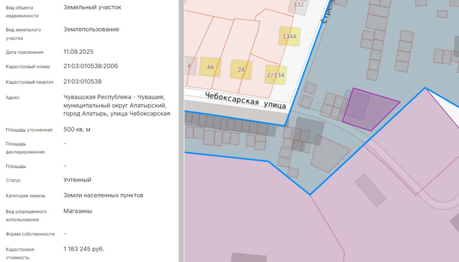Click the Земельный участок object type value
Image resolution: width=459 pixels, height=262 pixels.
(92, 7)
